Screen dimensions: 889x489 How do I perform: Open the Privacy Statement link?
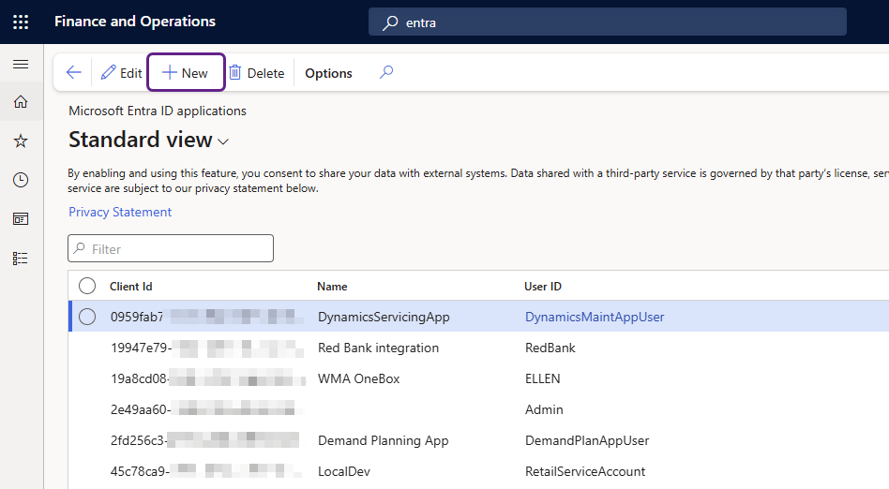pos(120,212)
